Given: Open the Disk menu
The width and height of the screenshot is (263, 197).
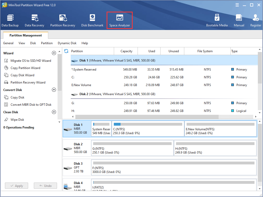Looking at the screenshot, I should point(33,43).
